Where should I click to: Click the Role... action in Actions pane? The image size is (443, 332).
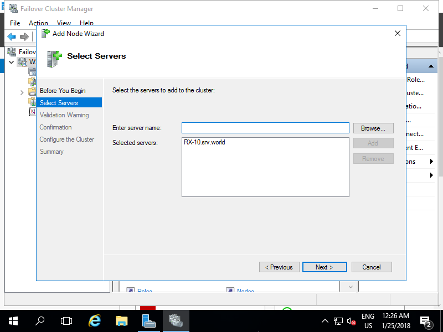416,80
